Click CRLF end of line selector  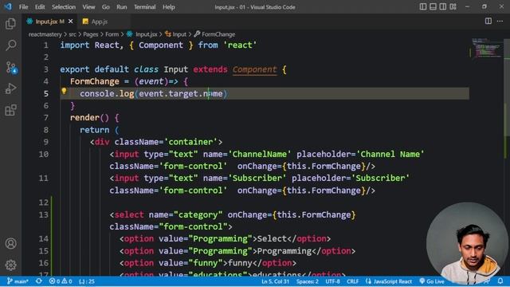pyautogui.click(x=352, y=281)
